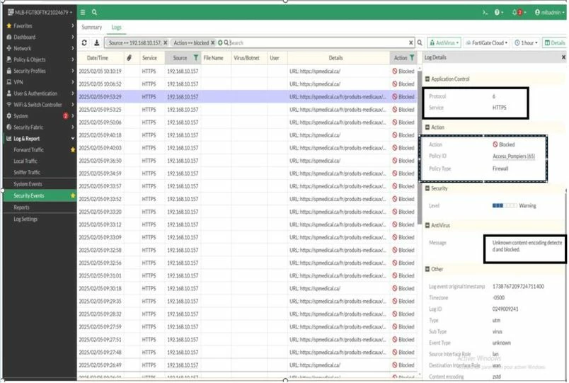
Task: Click the add filter plus icon
Action: tap(220, 43)
